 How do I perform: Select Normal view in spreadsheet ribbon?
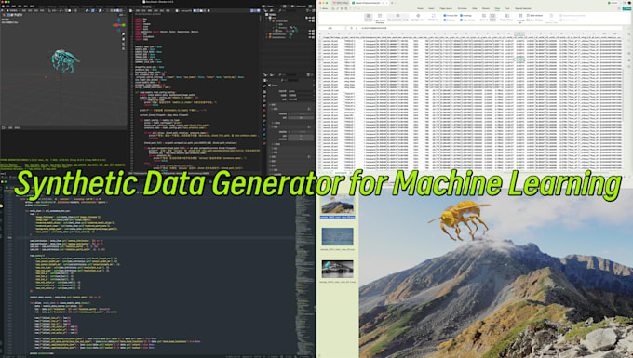(x=369, y=17)
